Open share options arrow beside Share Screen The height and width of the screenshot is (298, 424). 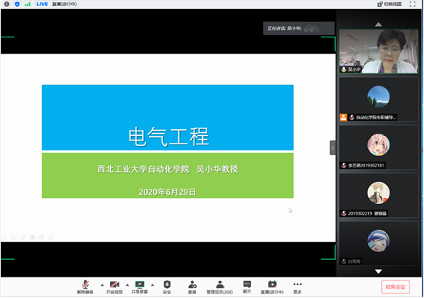[x=152, y=285]
